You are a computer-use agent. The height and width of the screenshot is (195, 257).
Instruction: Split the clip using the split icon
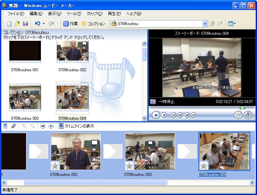(x=238, y=115)
